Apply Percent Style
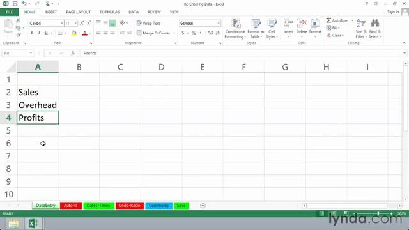Viewport: 409px width, 230px height. pyautogui.click(x=194, y=33)
